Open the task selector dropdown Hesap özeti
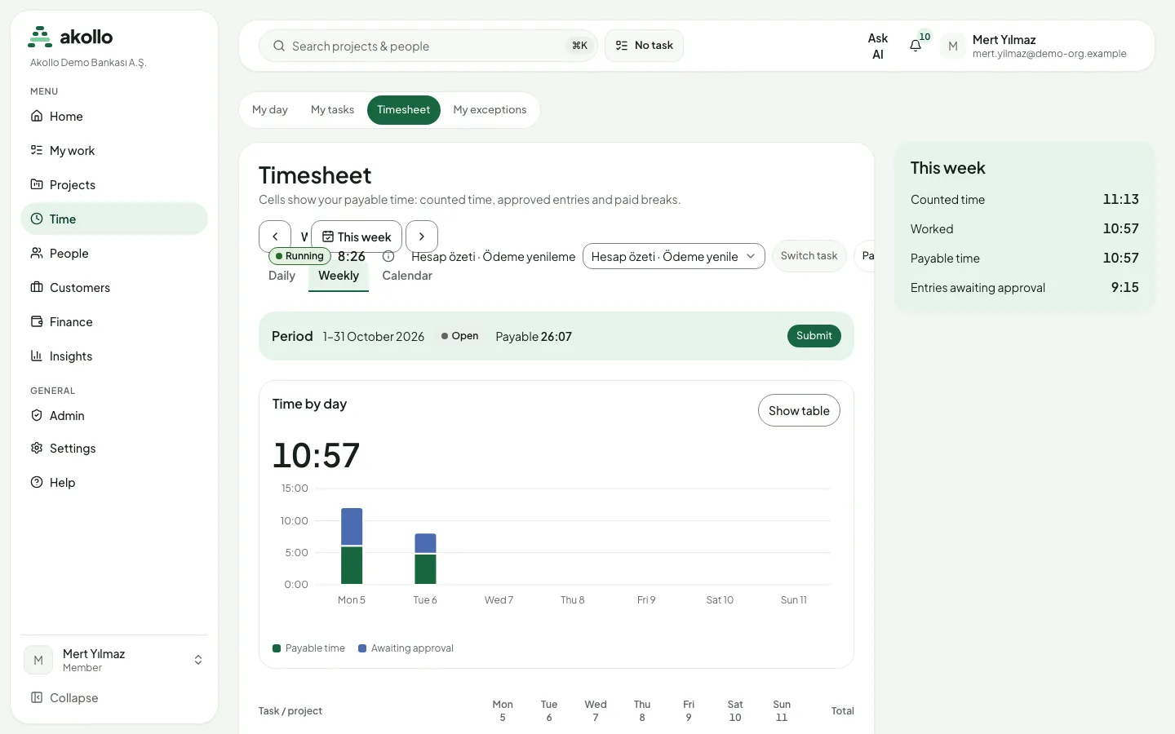Image resolution: width=1175 pixels, height=734 pixels. [x=674, y=256]
